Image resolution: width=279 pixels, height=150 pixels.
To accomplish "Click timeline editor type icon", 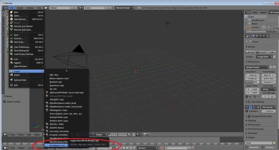I will pos(6,148).
